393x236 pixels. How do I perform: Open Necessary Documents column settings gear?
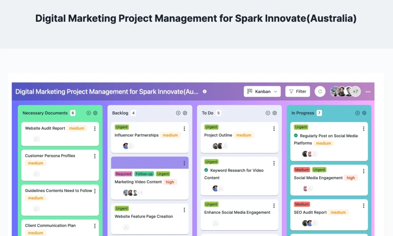[95, 113]
